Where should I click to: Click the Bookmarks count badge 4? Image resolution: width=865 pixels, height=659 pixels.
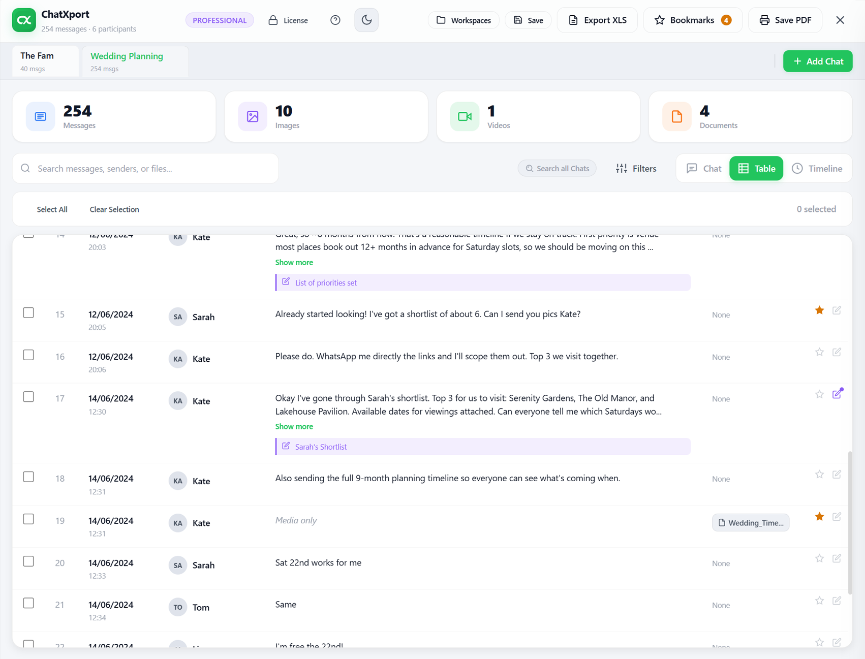(726, 20)
